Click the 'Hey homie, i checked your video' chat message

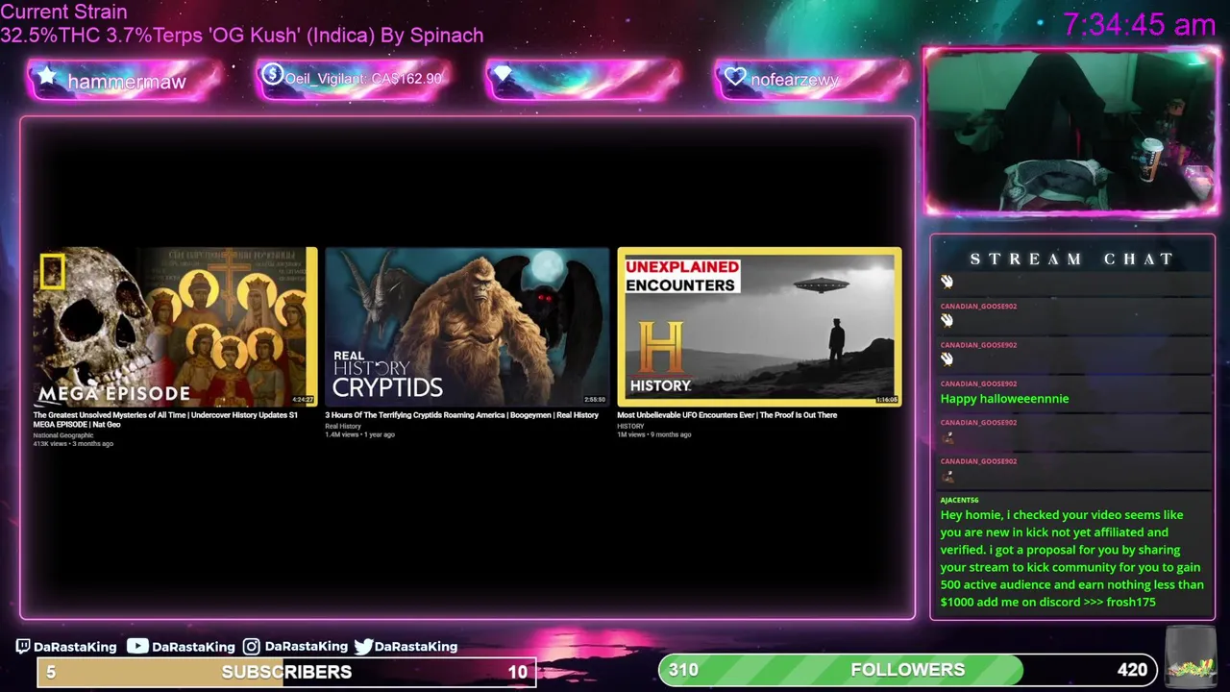click(1071, 558)
